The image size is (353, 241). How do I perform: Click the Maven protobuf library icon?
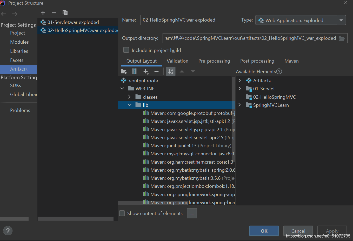tap(146, 113)
